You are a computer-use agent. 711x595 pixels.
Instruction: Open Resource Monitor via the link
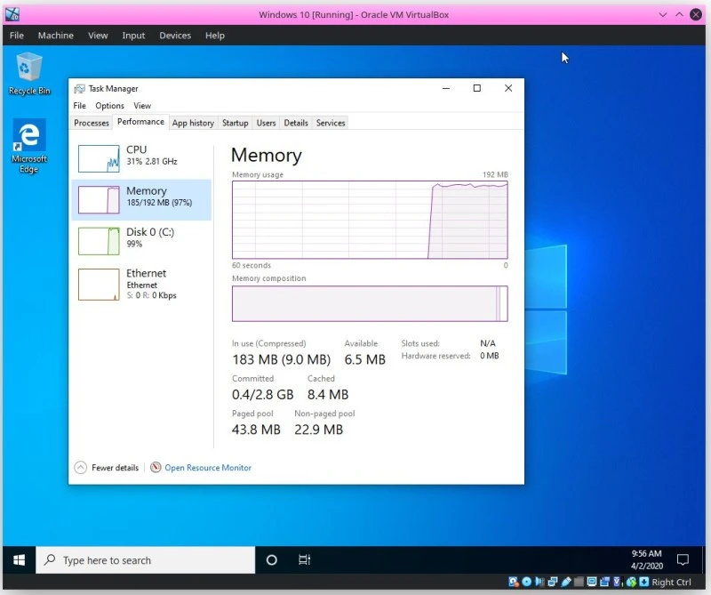click(207, 467)
